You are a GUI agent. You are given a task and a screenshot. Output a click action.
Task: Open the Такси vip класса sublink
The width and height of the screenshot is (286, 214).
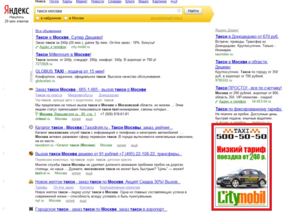(x=49, y=95)
